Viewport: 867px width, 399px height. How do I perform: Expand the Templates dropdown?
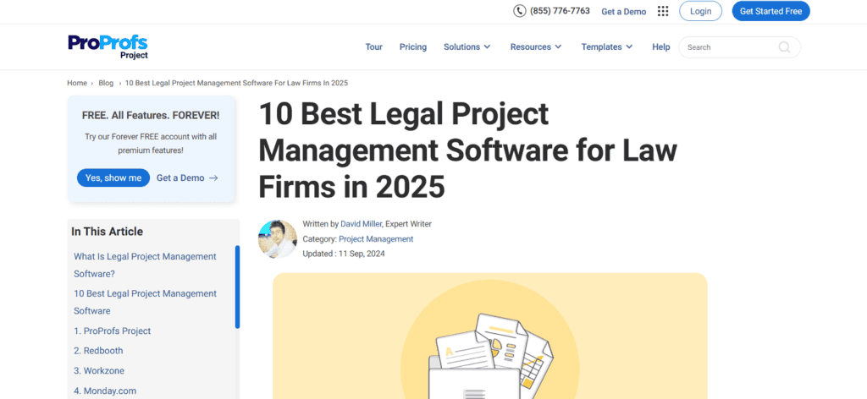(x=607, y=46)
